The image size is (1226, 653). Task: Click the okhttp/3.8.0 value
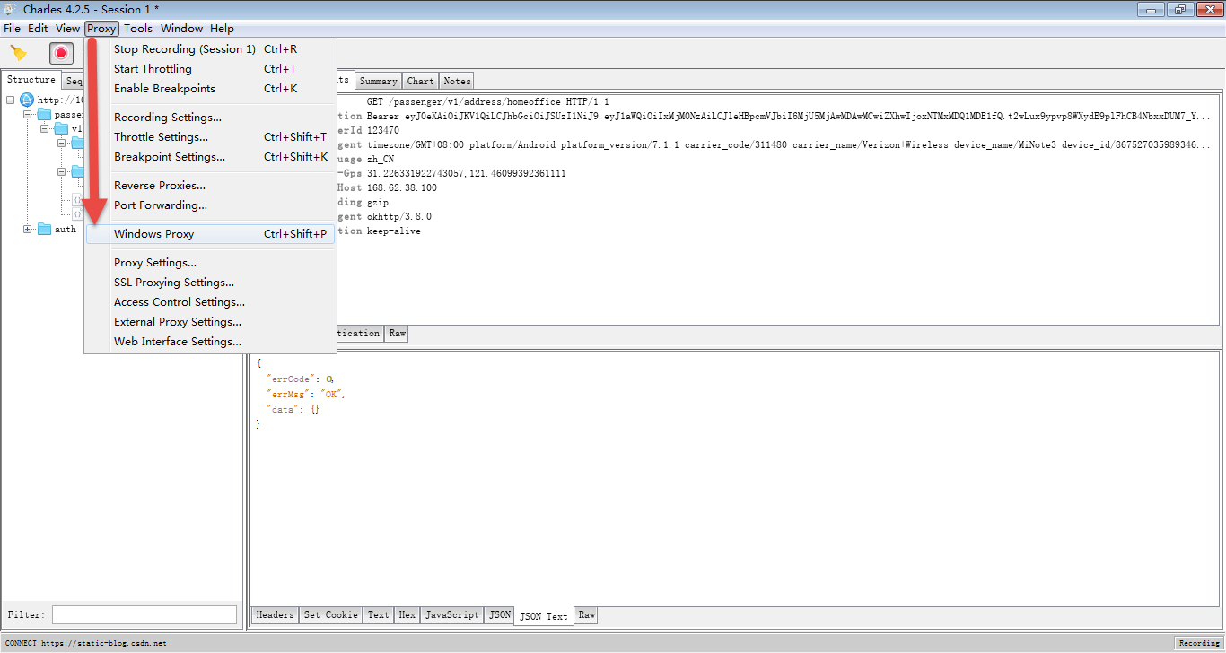pyautogui.click(x=399, y=216)
